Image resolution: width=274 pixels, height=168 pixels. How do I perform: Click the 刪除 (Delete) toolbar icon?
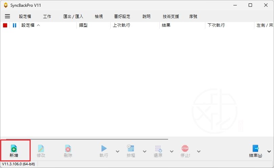[x=68, y=149]
